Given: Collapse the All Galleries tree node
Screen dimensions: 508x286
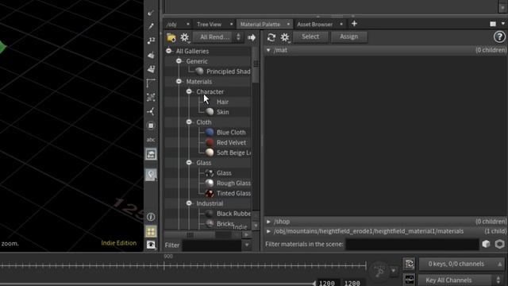Looking at the screenshot, I should [x=169, y=51].
